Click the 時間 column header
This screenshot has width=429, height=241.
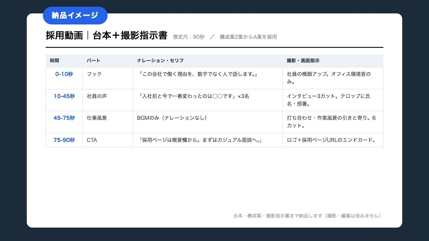[64, 61]
